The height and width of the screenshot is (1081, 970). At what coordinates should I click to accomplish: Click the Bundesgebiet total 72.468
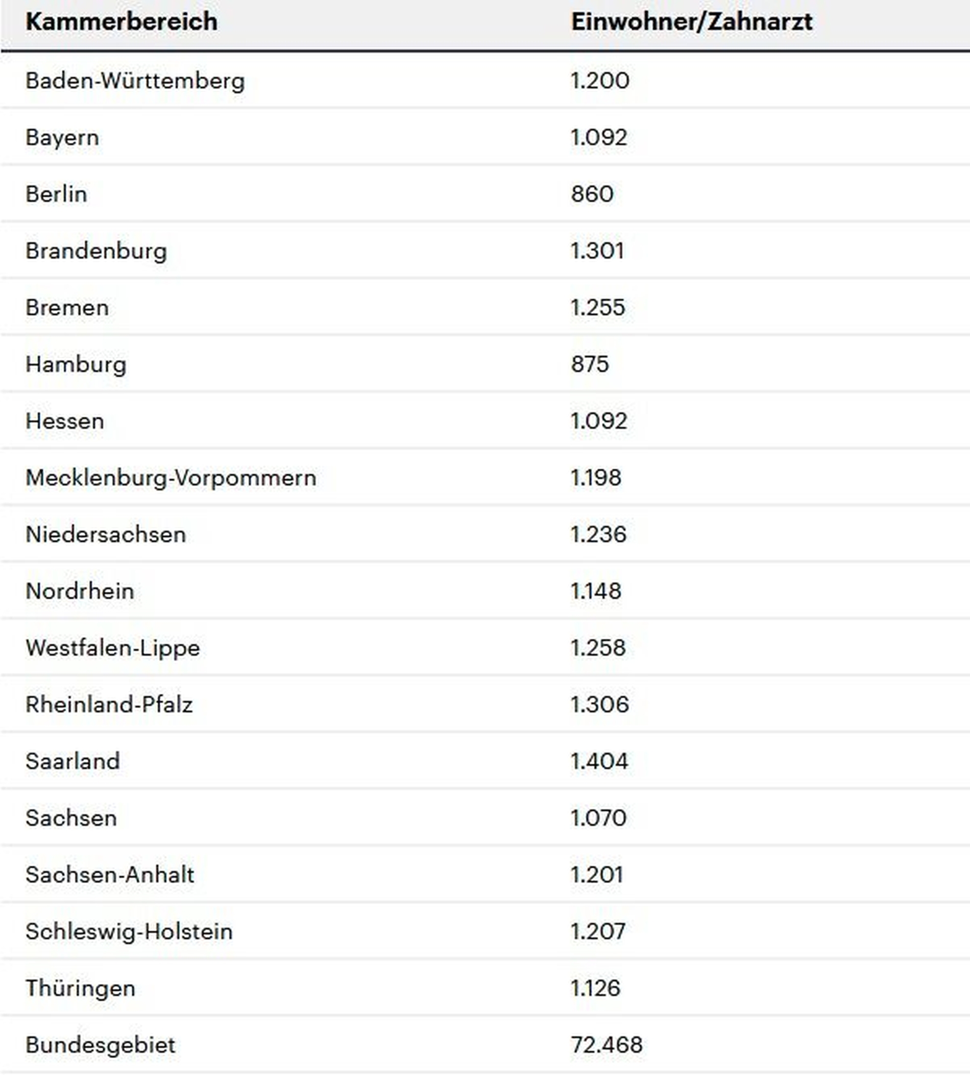(x=607, y=1045)
